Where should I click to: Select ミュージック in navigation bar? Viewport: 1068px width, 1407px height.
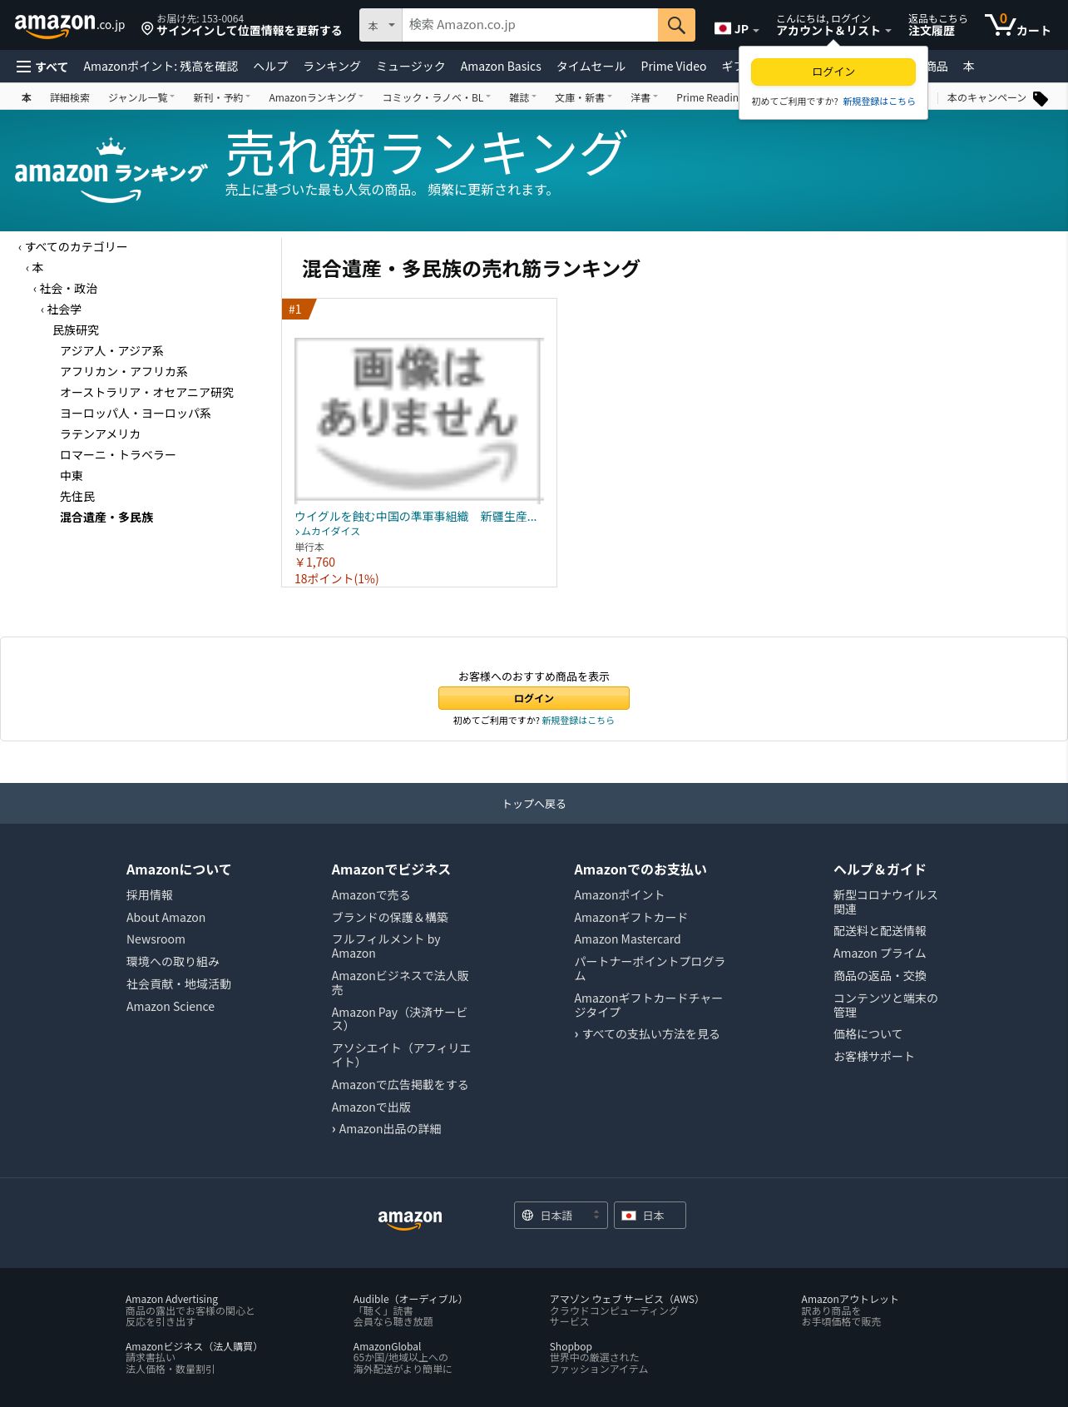[411, 67]
